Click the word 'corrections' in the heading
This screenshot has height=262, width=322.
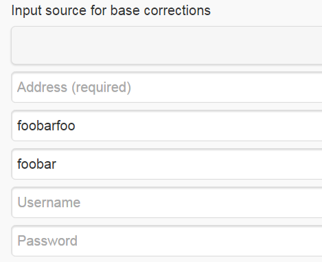tap(177, 10)
